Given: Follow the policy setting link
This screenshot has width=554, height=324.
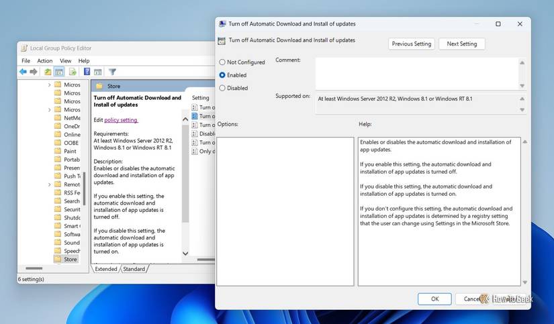Looking at the screenshot, I should [x=121, y=120].
